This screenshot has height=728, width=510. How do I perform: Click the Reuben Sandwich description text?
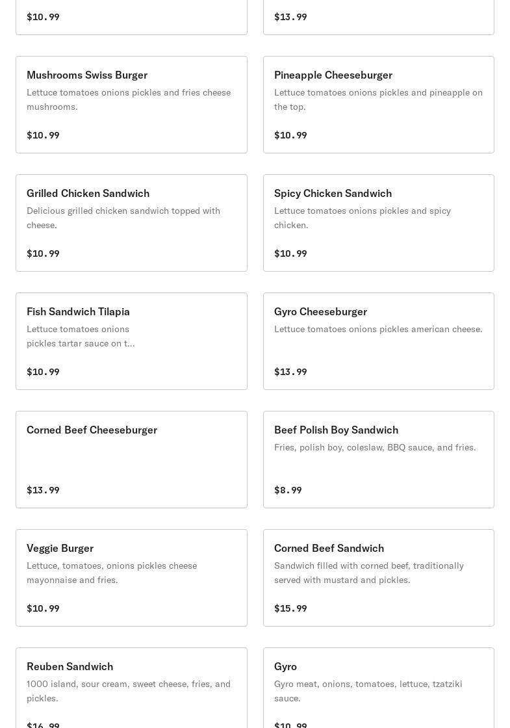click(129, 692)
